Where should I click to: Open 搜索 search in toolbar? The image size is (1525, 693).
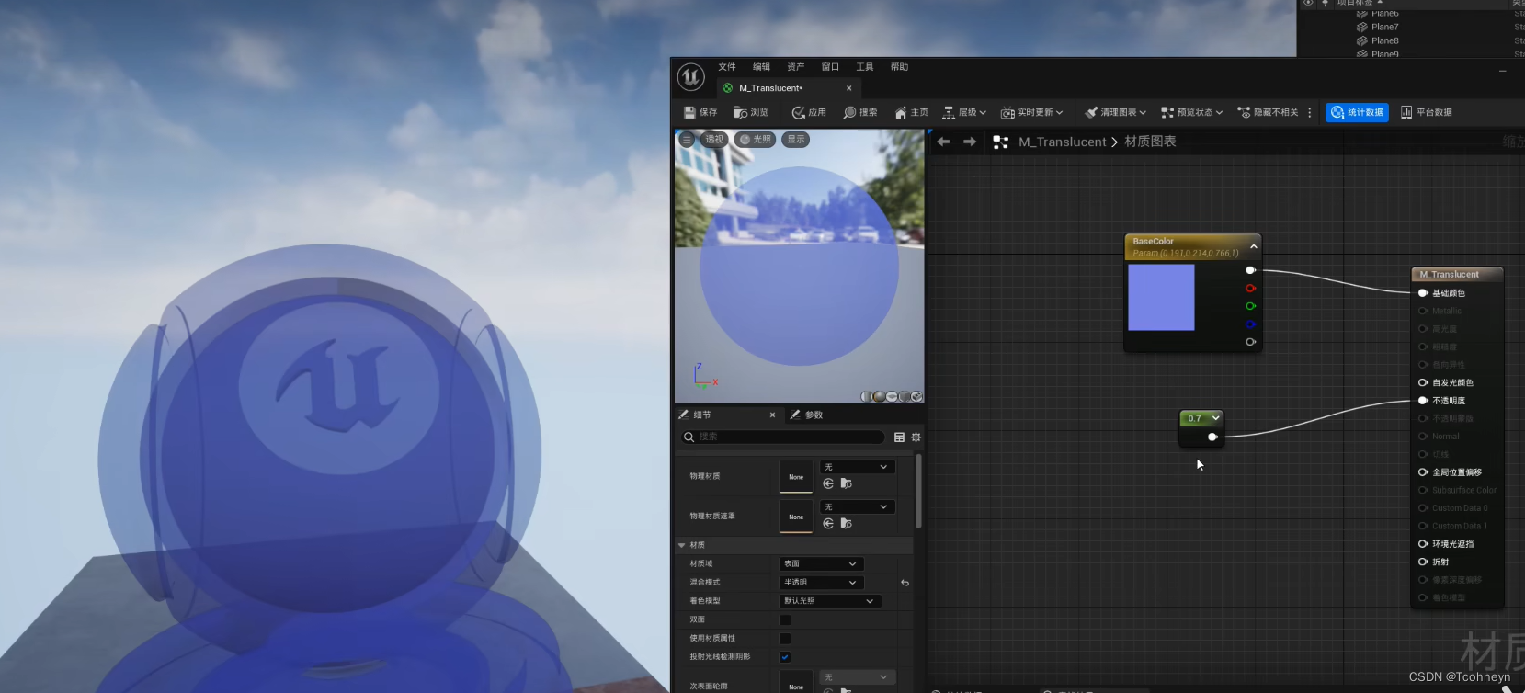click(860, 112)
